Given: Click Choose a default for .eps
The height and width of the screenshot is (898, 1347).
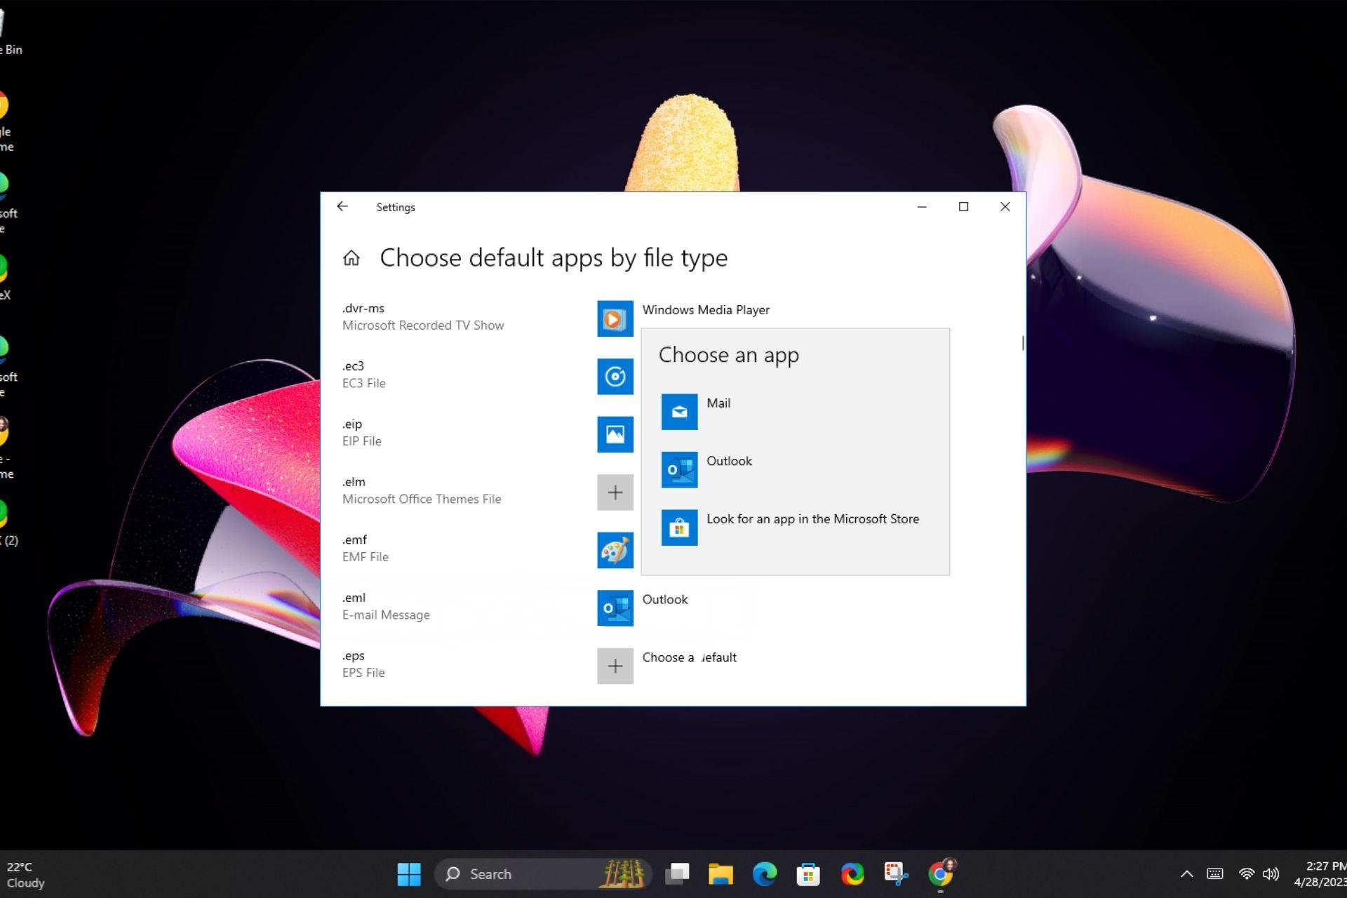Looking at the screenshot, I should coord(689,657).
